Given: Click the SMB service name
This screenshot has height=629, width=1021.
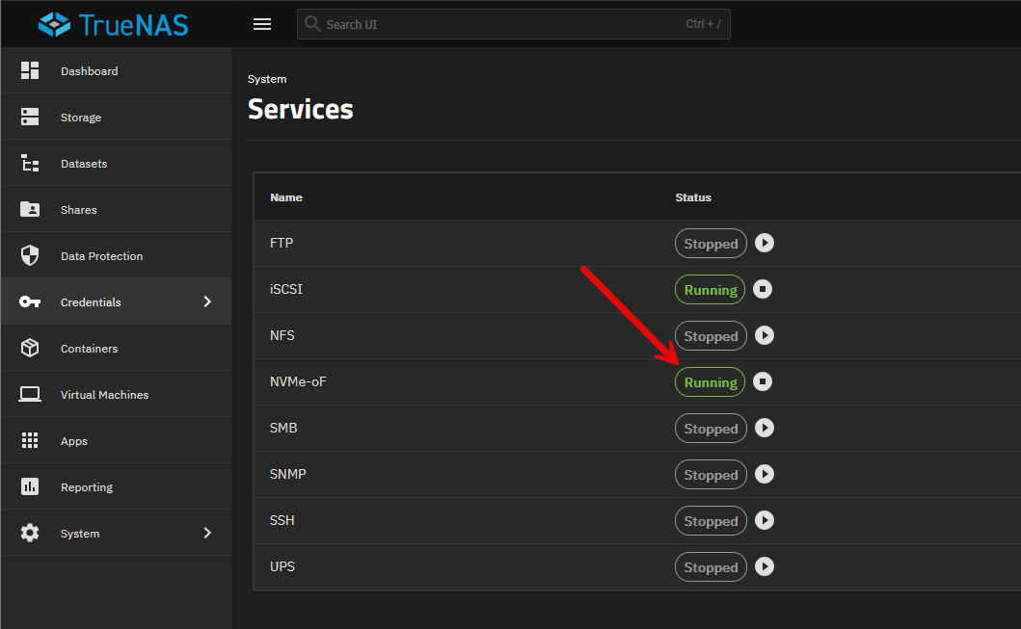Looking at the screenshot, I should pos(283,428).
